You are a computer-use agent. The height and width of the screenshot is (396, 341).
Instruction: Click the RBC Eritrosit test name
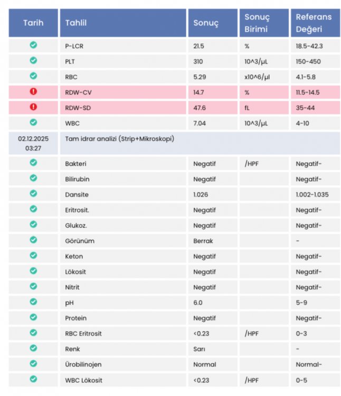click(x=83, y=334)
